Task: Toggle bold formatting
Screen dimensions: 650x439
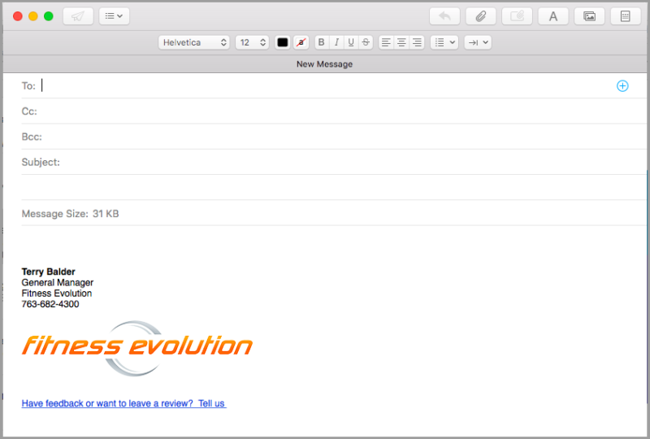Action: coord(321,42)
